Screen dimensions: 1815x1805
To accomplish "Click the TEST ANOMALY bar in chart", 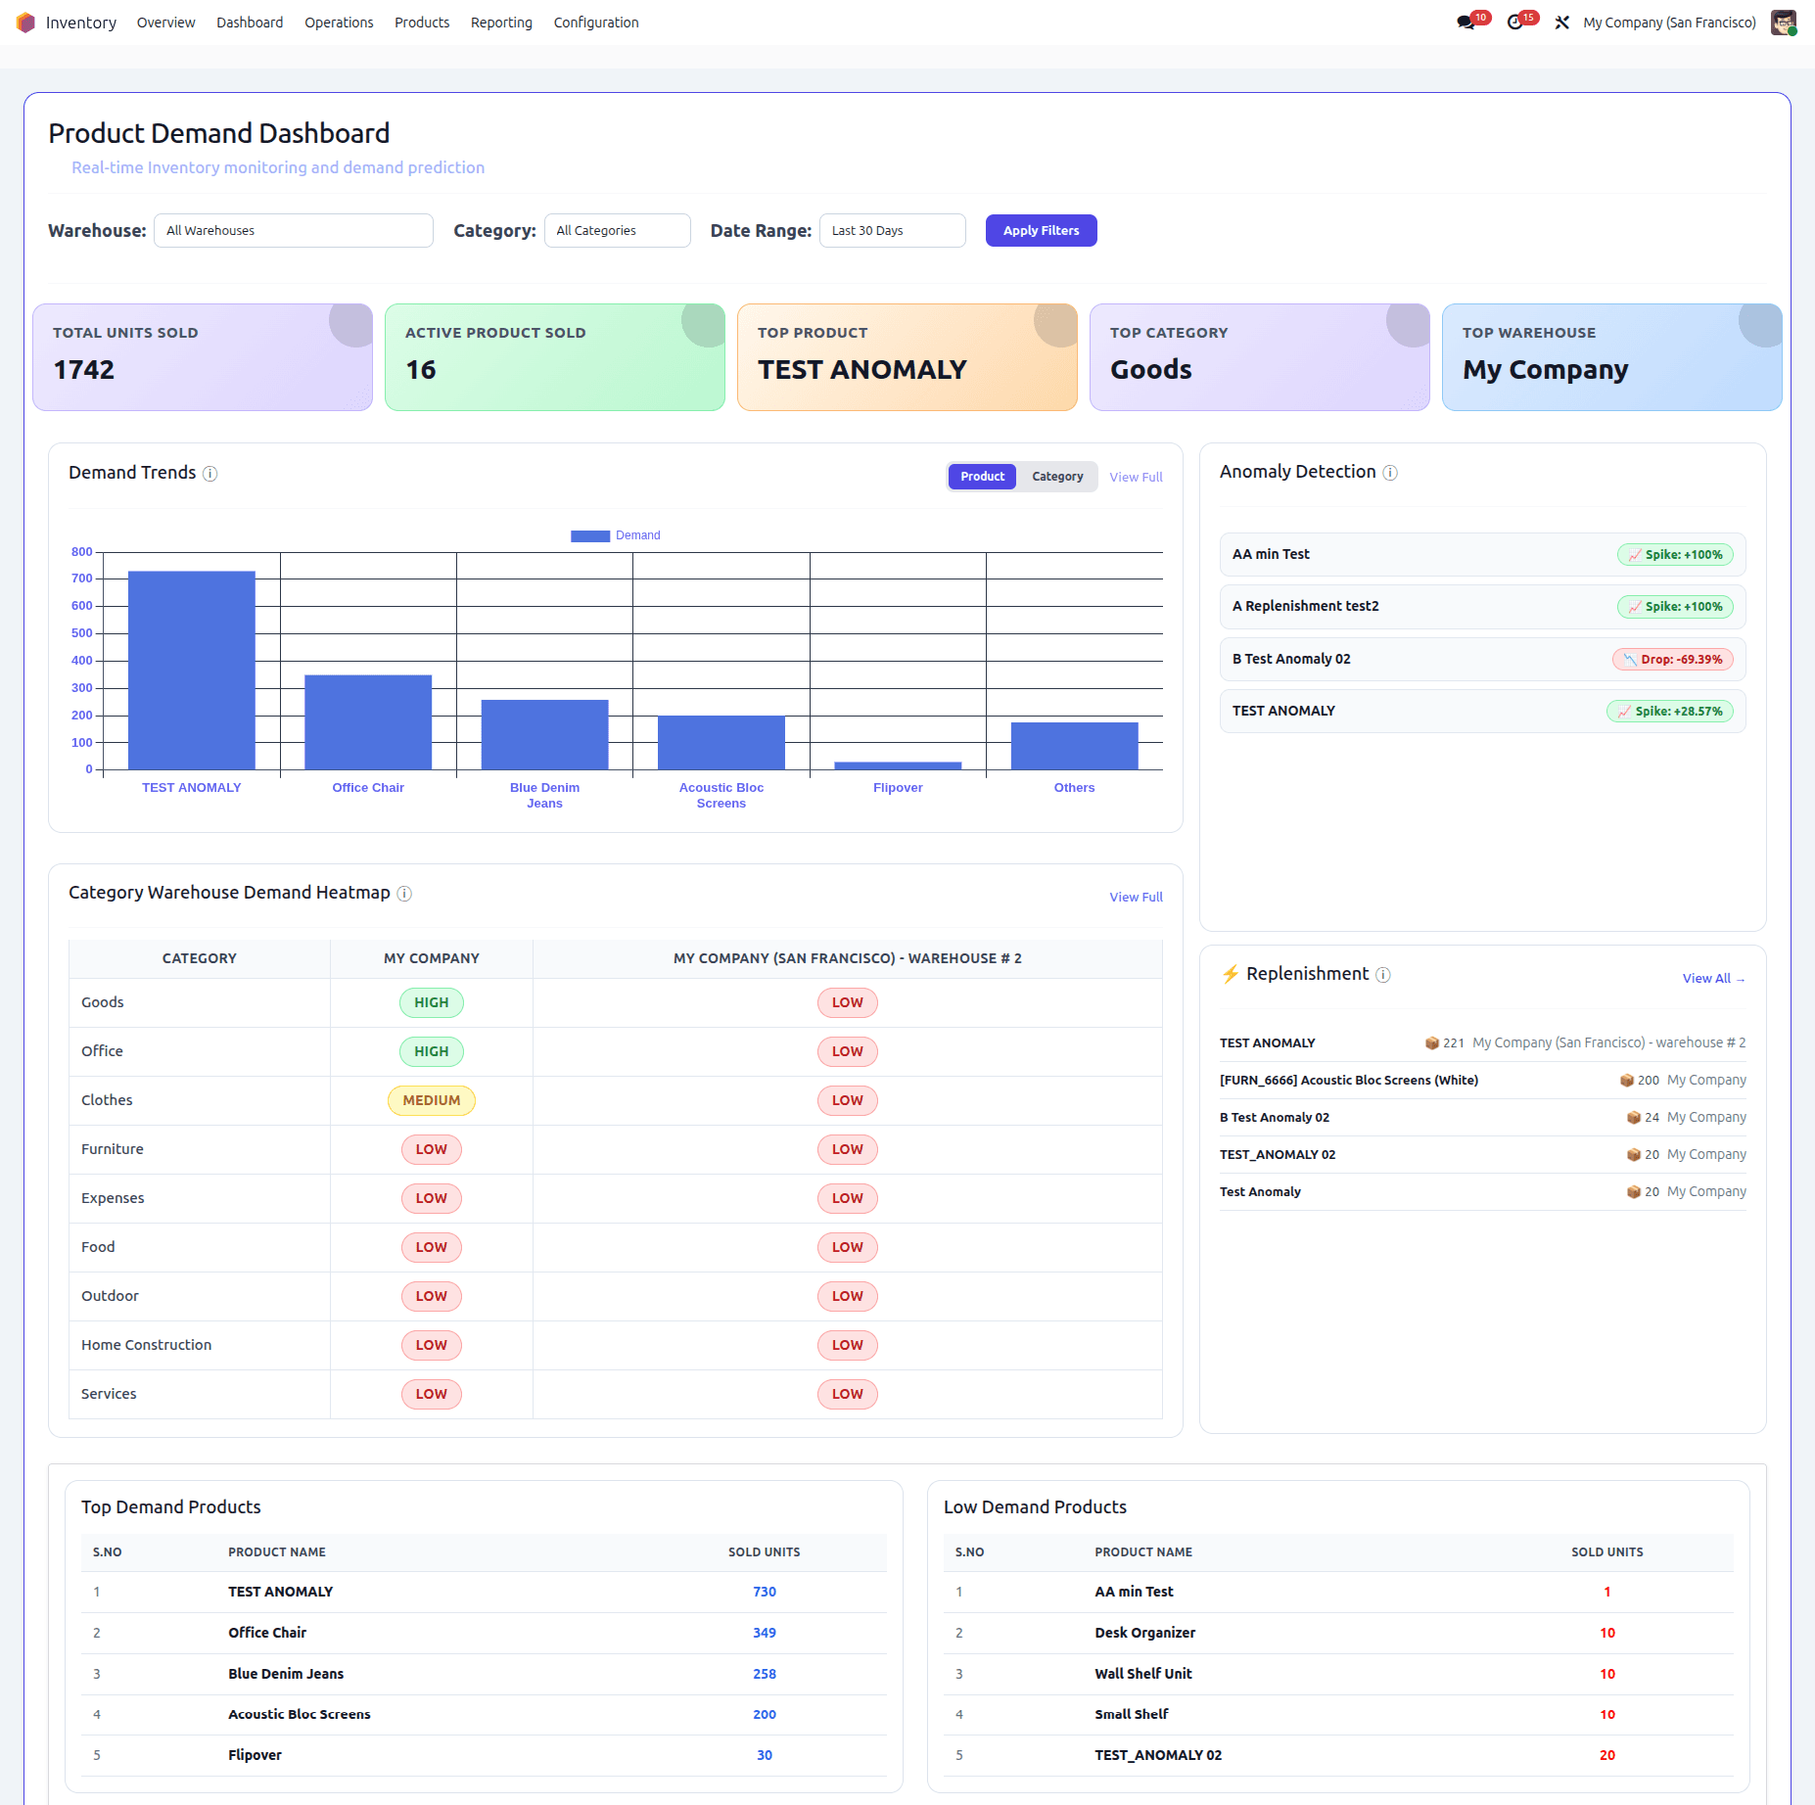I will point(192,671).
